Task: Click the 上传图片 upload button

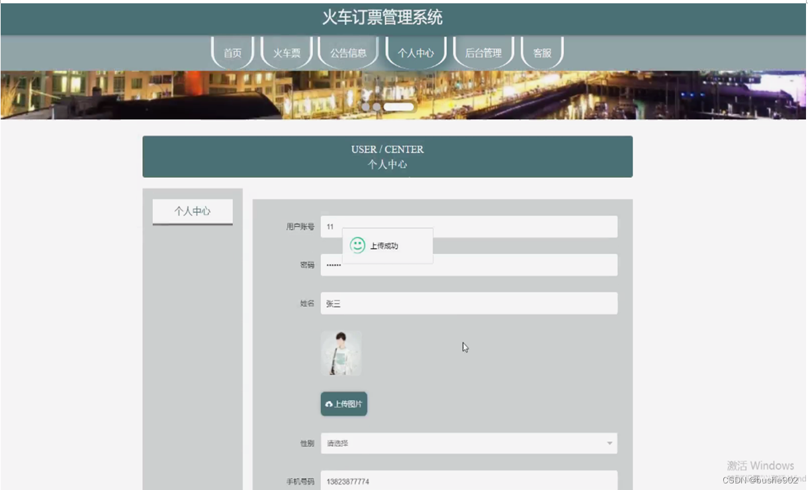Action: click(x=343, y=403)
